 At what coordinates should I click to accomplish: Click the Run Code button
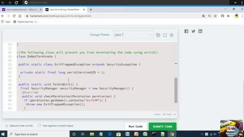tap(136, 126)
